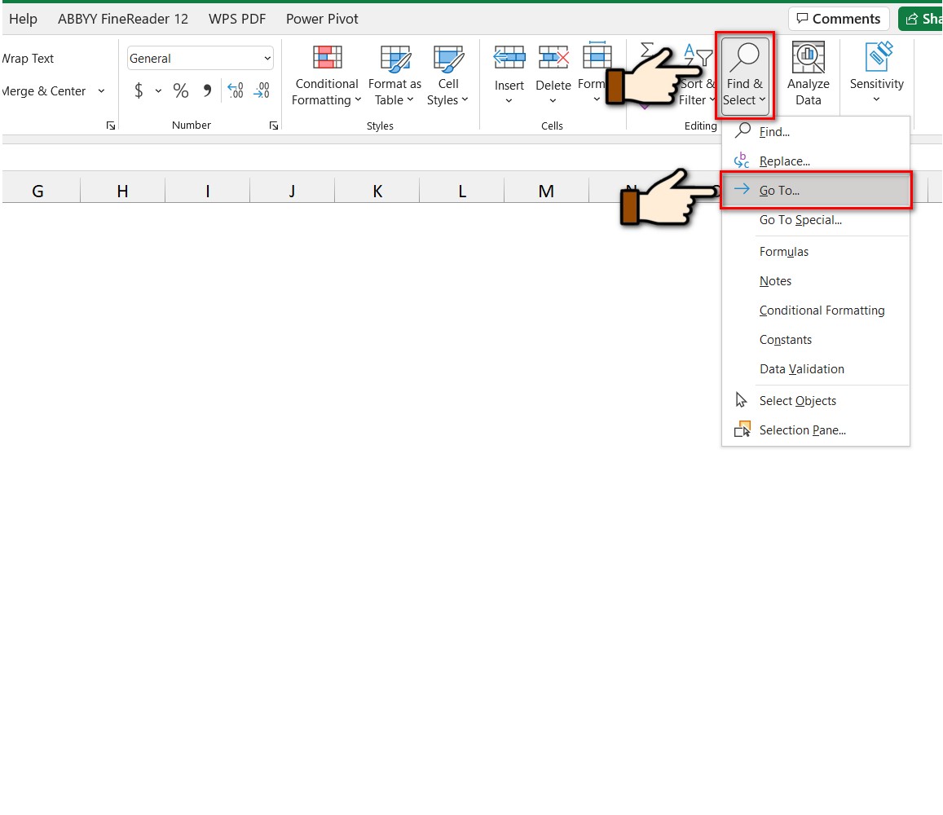
Task: Click the Conditional Formatting ribbon icon
Action: click(327, 59)
